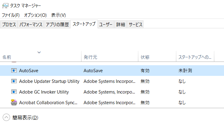The width and height of the screenshot is (224, 124).
Task: Select the Adobe GC Invoker Utility row
Action: tap(112, 92)
